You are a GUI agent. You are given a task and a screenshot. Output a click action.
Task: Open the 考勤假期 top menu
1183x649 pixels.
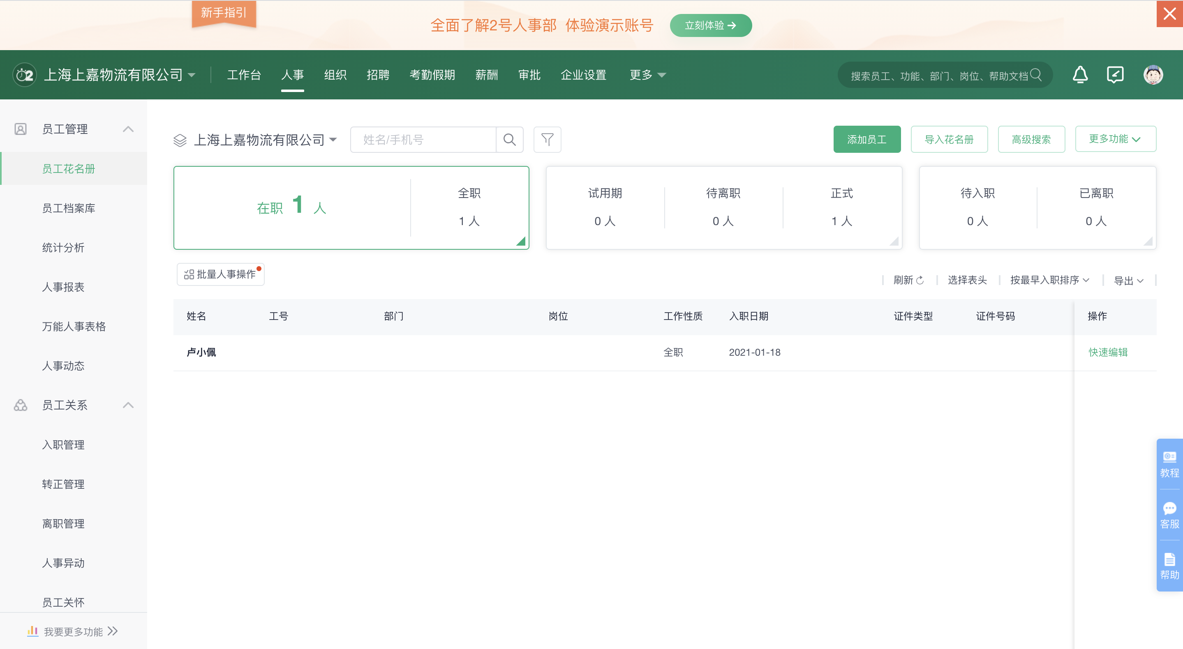pyautogui.click(x=432, y=75)
